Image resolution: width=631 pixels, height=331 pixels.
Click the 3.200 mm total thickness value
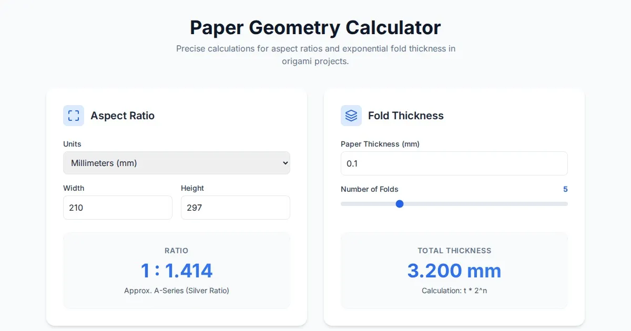[454, 271]
